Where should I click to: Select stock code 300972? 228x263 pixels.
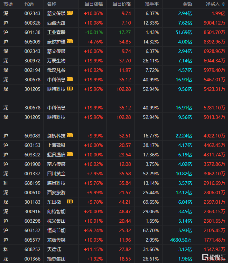coord(33,61)
